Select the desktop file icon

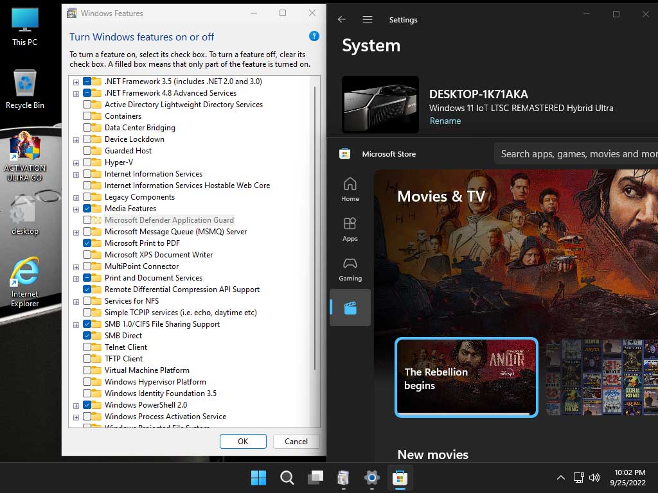25,214
